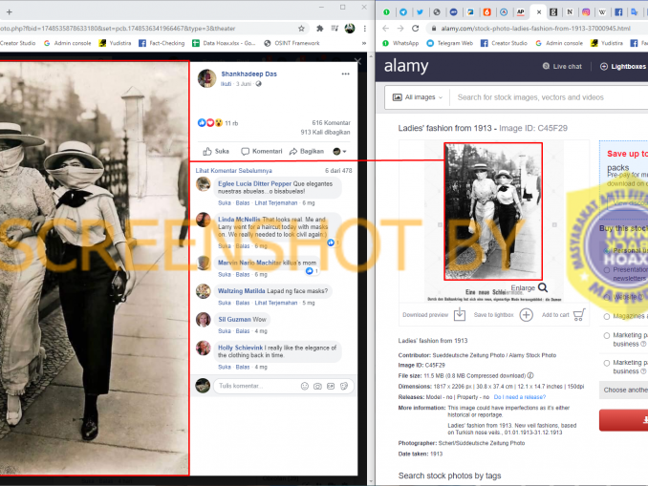
Task: Click Balas under Sil Guzman comment
Action: click(242, 331)
